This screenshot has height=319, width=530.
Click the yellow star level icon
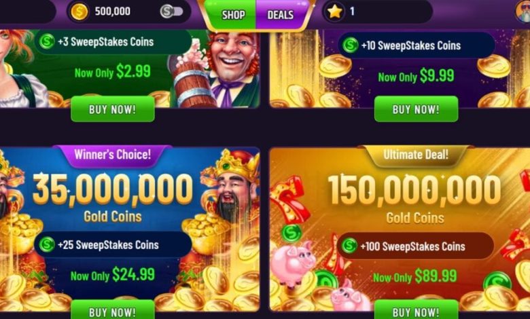(334, 12)
